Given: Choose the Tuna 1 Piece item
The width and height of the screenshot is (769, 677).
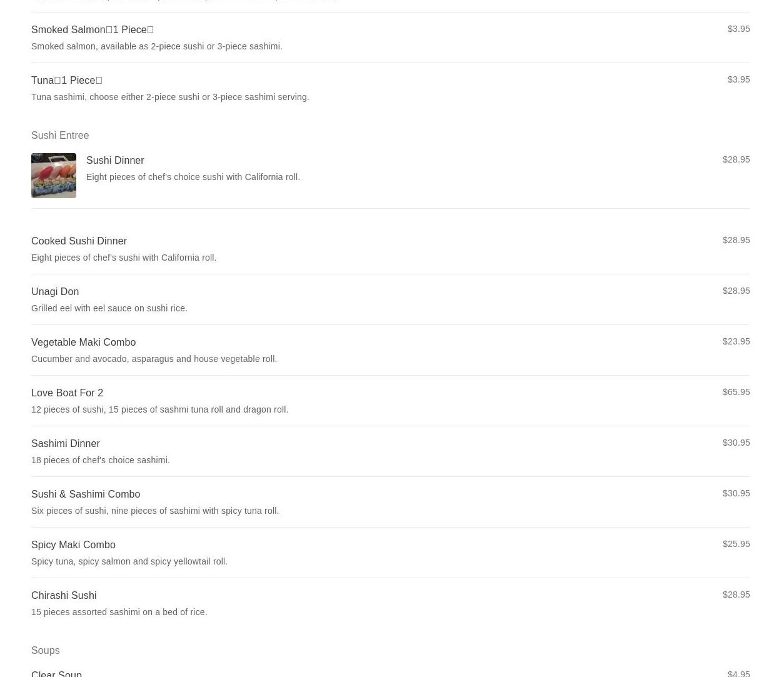Looking at the screenshot, I should (x=390, y=88).
